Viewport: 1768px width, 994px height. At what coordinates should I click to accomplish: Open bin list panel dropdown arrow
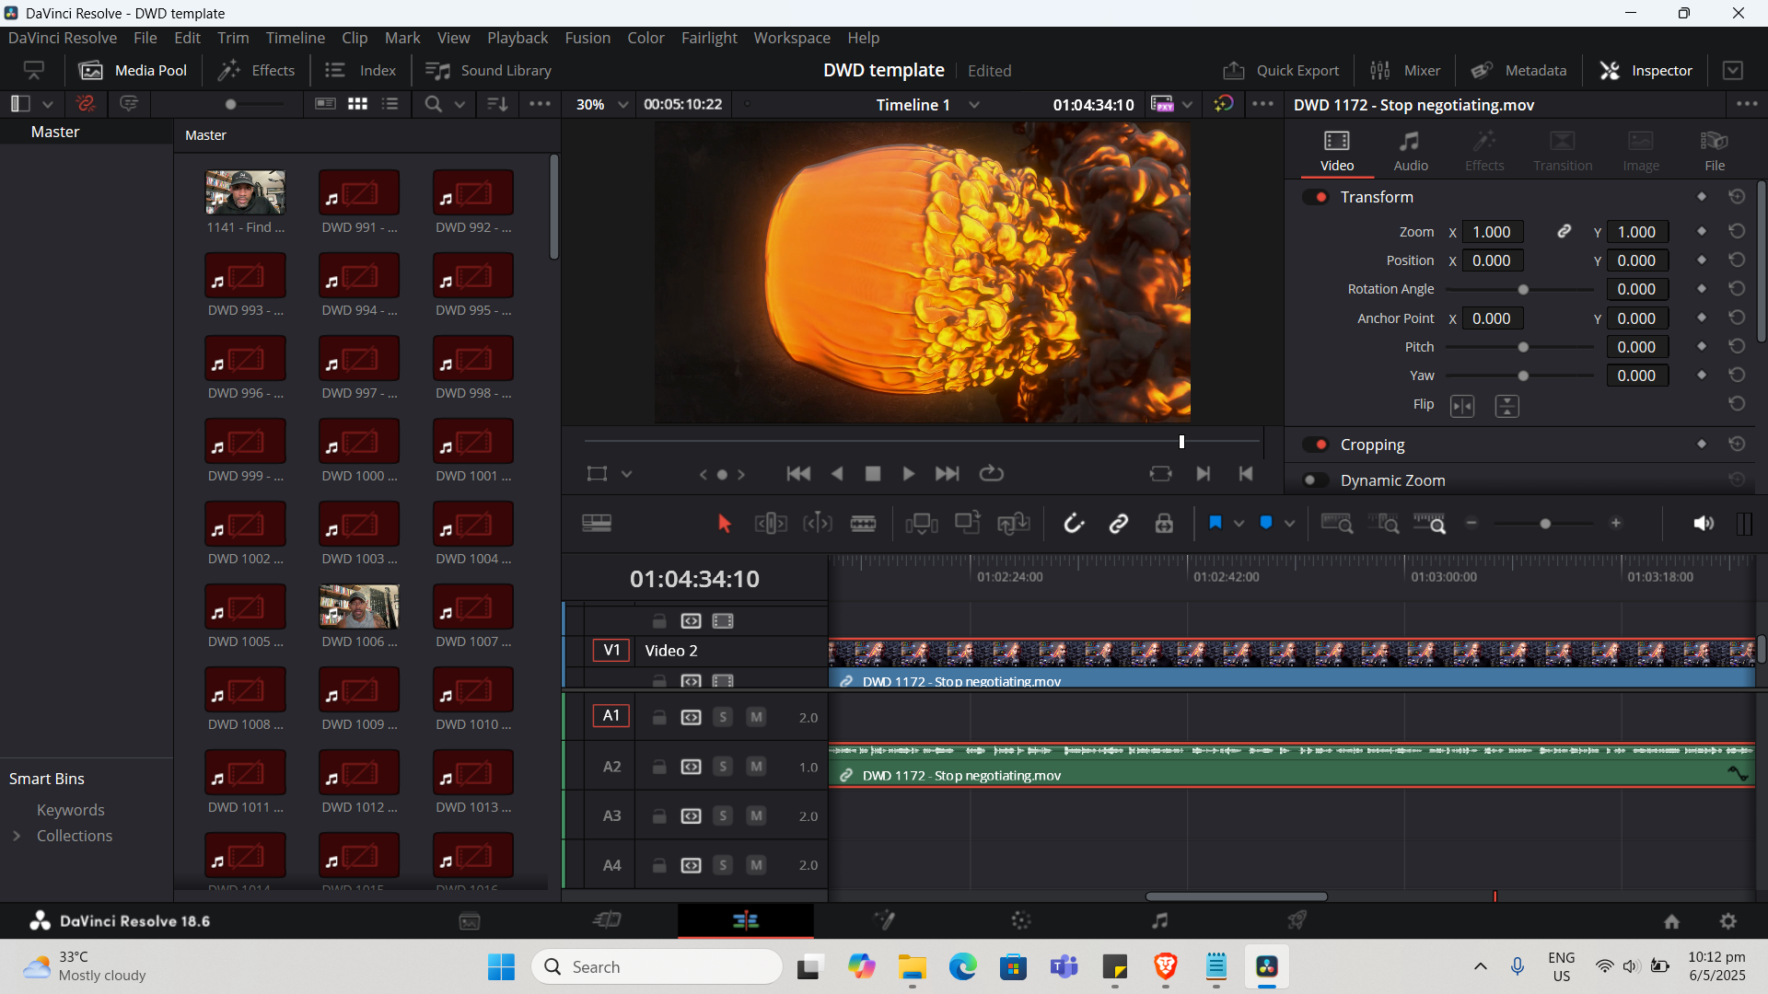(48, 105)
